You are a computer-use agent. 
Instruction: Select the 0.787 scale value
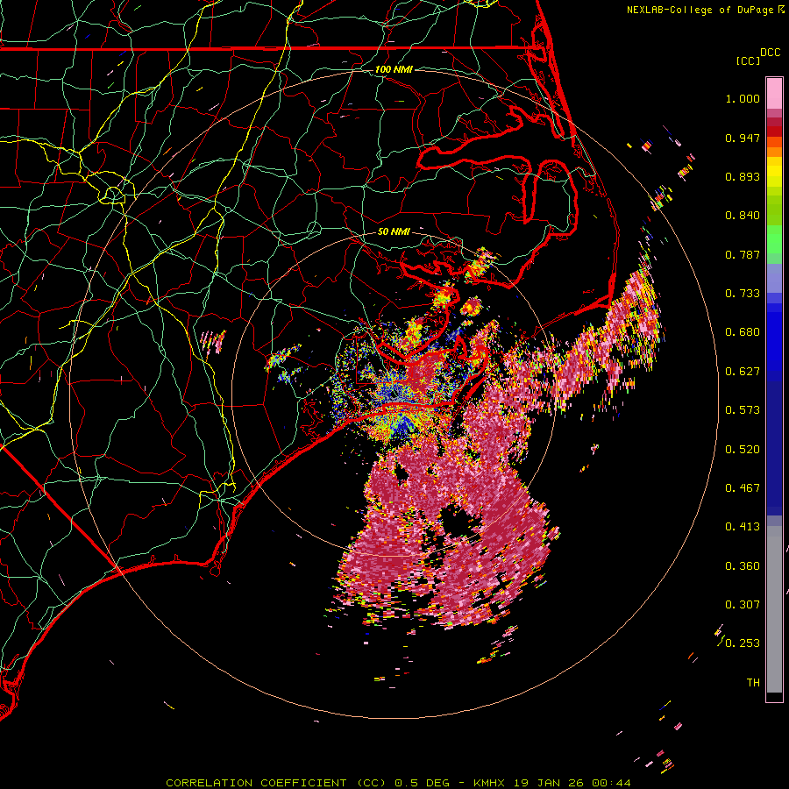pos(743,254)
